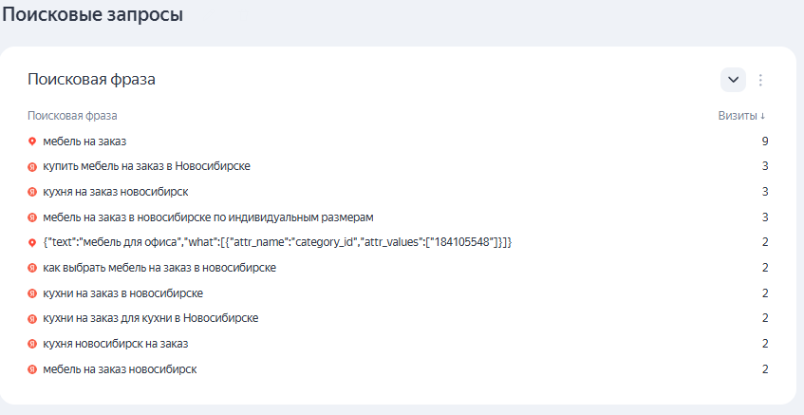Click map pin icon beside "мебель на заказ"
This screenshot has width=804, height=415.
click(32, 141)
